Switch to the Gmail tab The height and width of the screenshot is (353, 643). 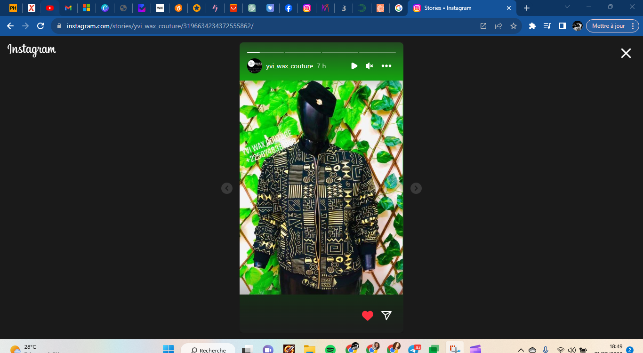(68, 8)
